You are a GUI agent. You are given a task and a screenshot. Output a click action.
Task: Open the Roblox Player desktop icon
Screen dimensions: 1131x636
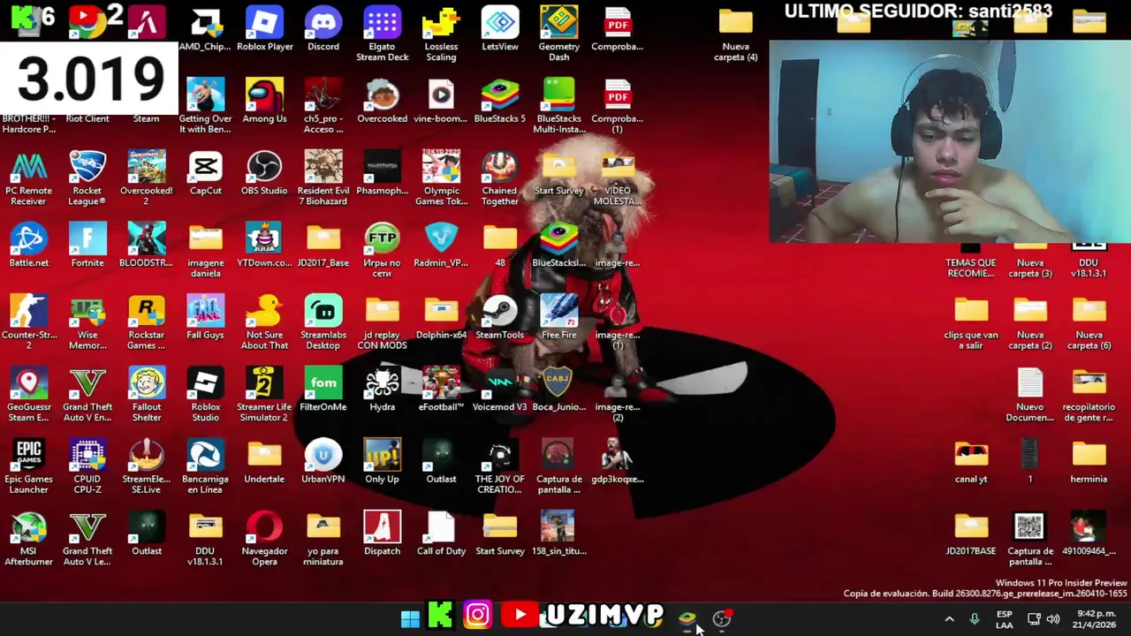click(264, 29)
